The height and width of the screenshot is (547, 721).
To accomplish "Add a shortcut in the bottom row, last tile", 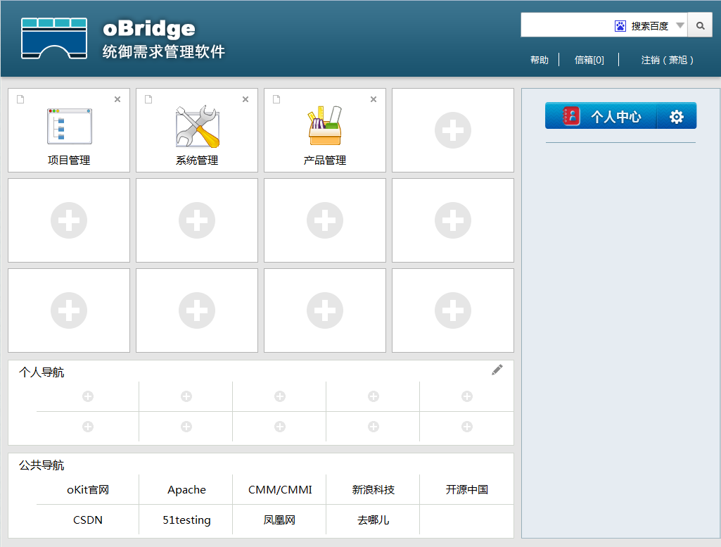I will pyautogui.click(x=453, y=310).
